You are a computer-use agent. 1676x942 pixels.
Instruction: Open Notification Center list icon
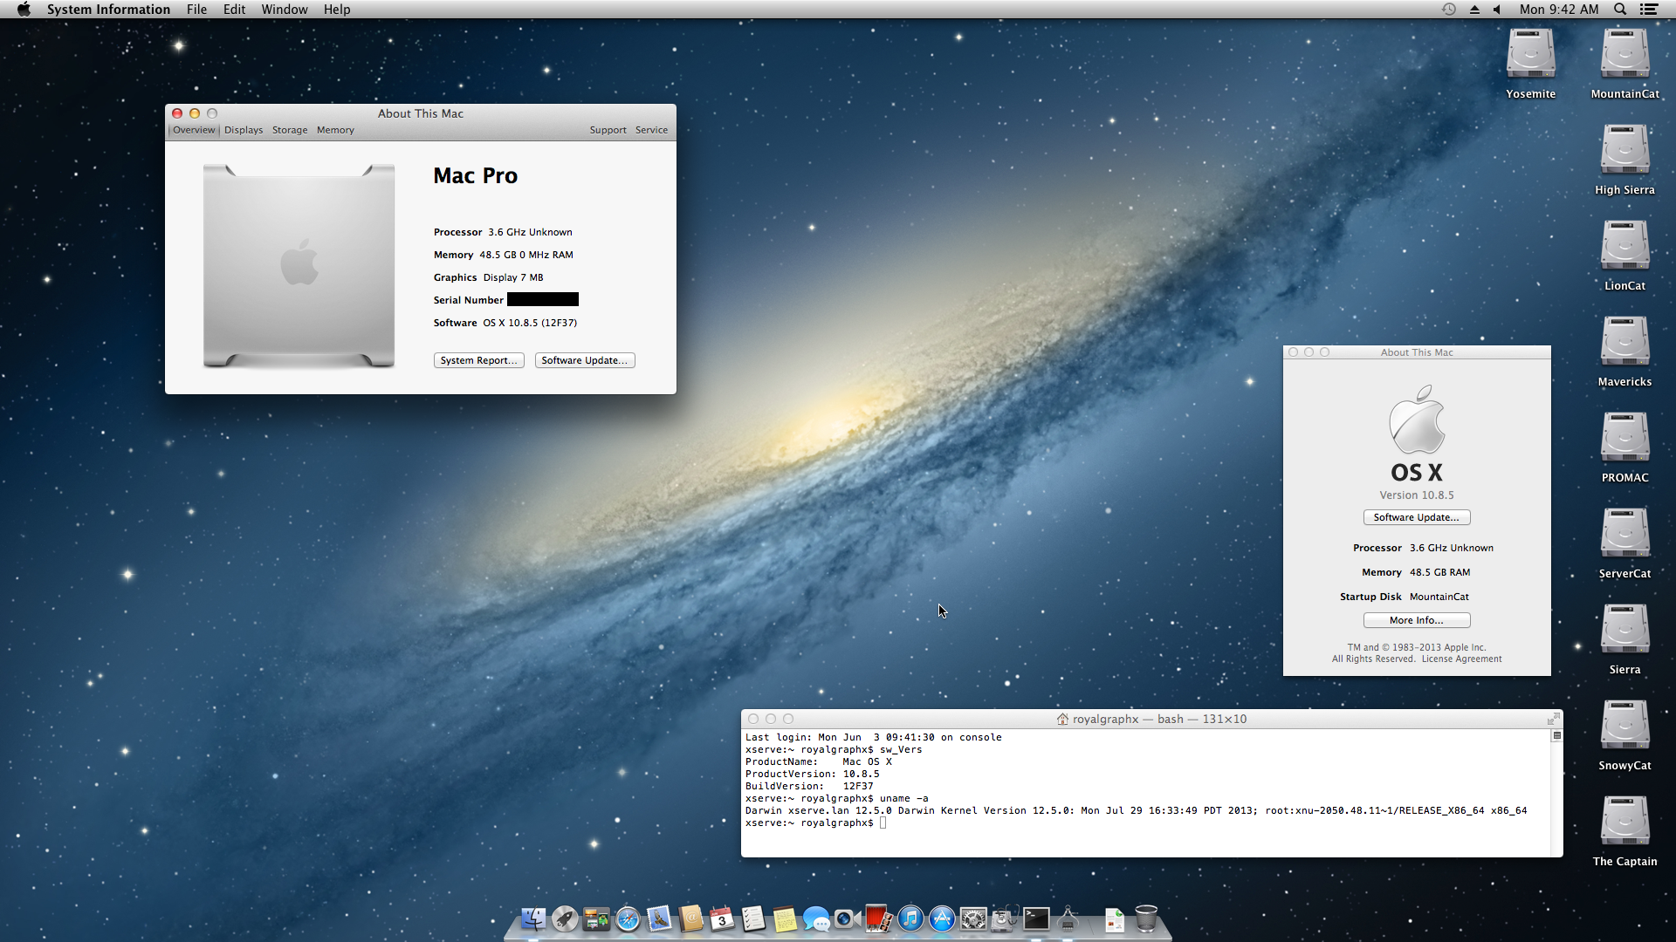(x=1648, y=9)
